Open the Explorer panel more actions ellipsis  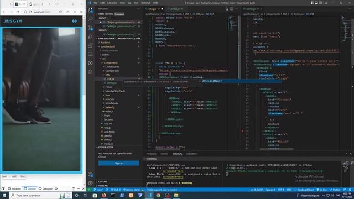138,9
